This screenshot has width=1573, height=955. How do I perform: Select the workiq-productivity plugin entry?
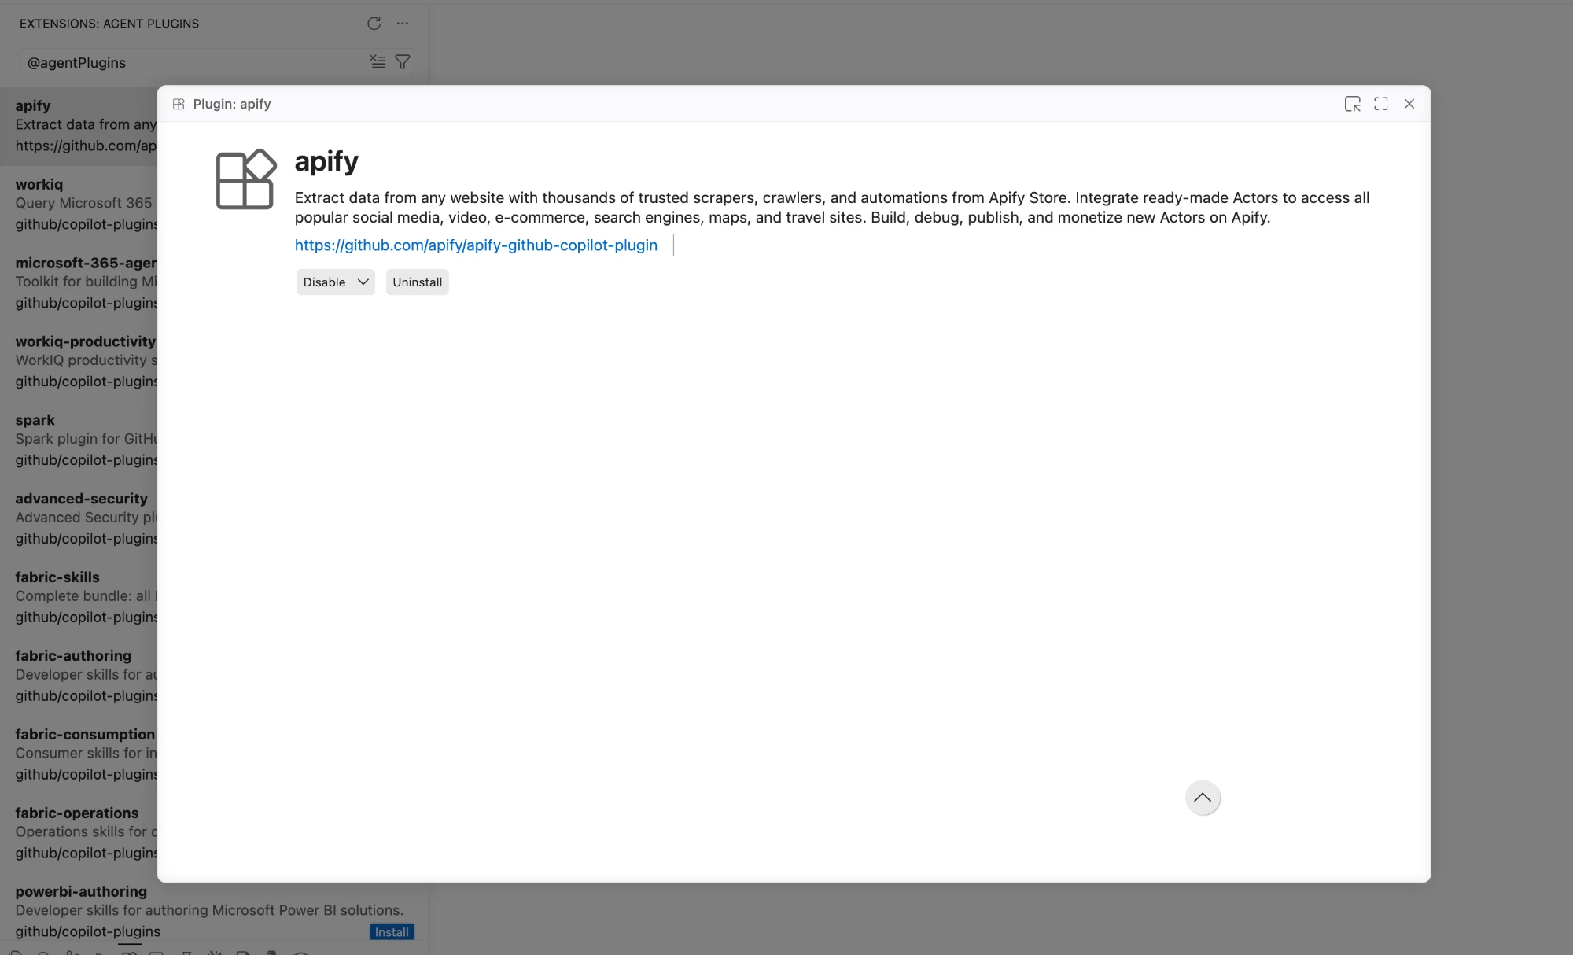click(79, 362)
